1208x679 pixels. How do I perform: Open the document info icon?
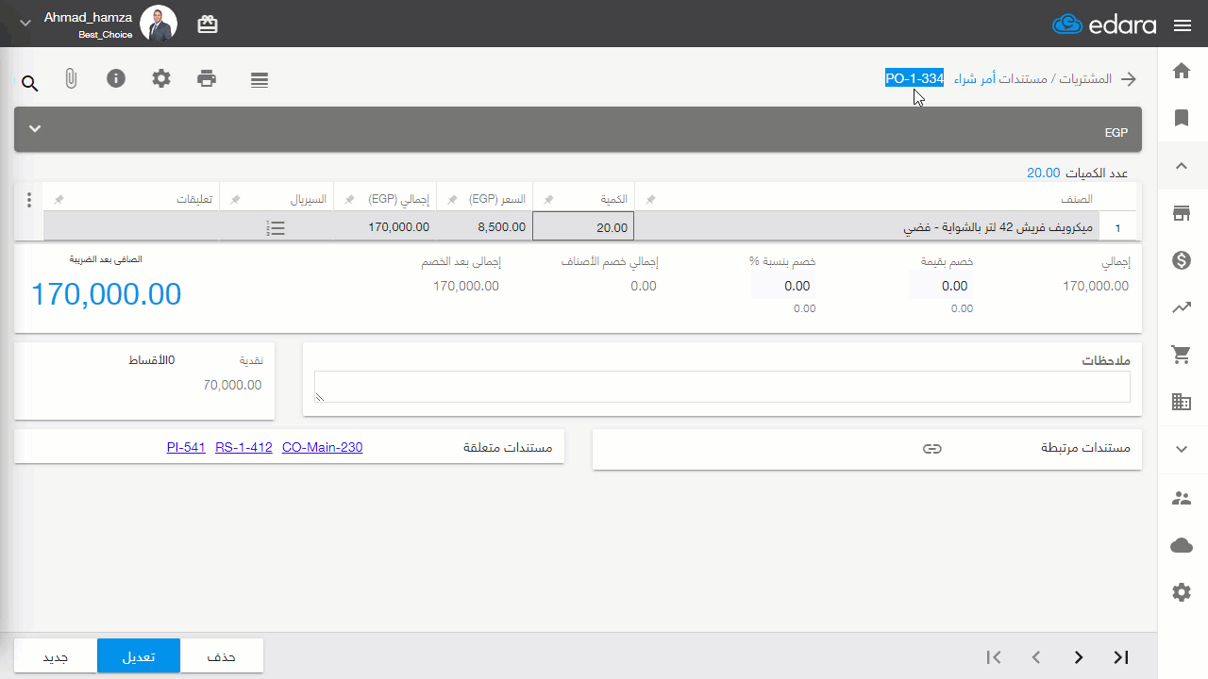pyautogui.click(x=116, y=78)
